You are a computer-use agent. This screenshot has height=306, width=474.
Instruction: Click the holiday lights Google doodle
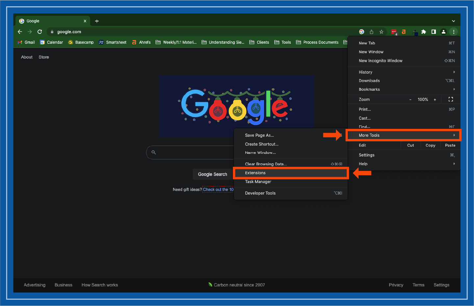[237, 106]
